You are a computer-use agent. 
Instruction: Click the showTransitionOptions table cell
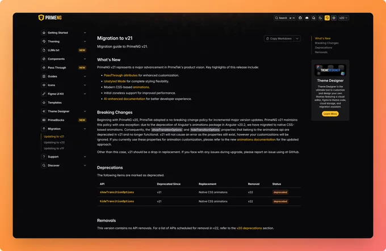point(117,192)
